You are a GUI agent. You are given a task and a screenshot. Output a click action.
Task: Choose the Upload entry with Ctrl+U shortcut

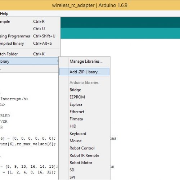click(x=30, y=29)
